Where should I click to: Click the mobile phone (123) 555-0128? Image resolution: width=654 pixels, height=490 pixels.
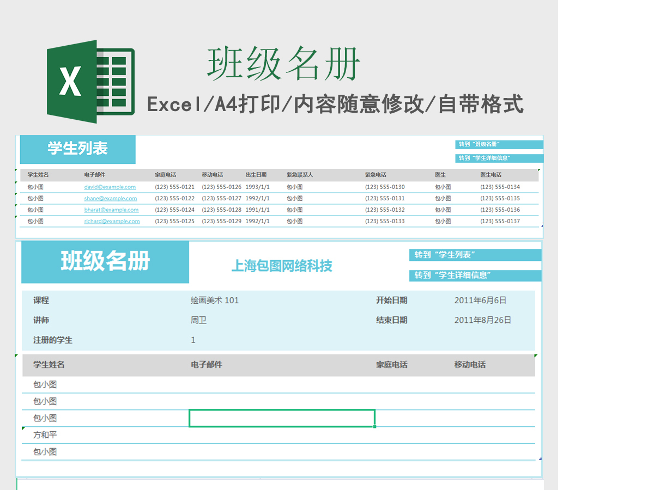(221, 210)
